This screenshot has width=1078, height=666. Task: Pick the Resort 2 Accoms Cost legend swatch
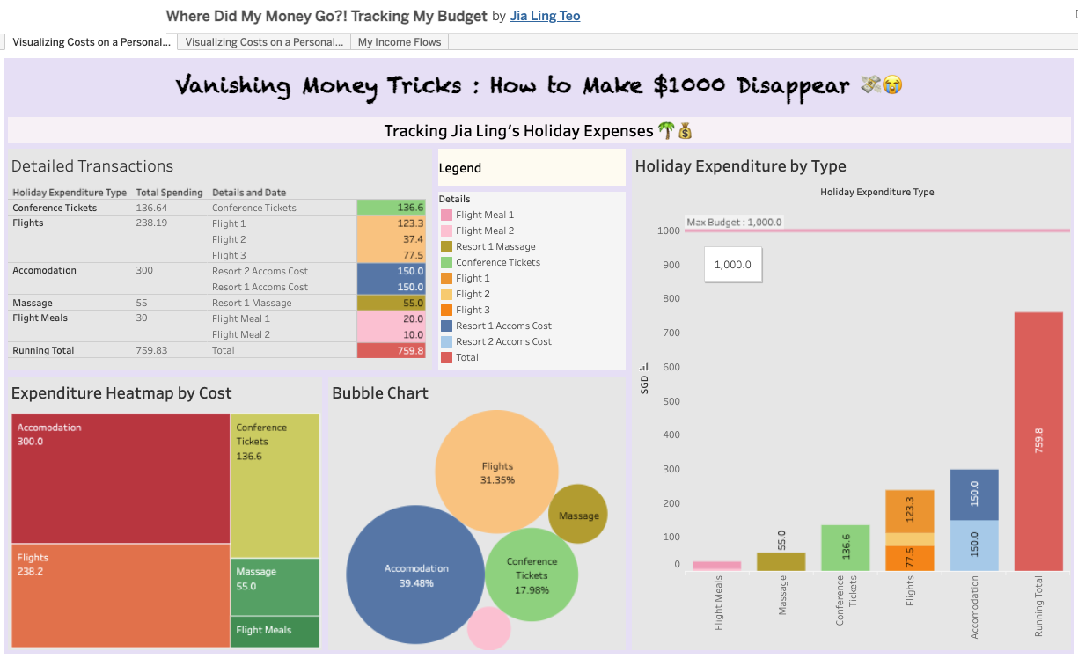click(446, 342)
